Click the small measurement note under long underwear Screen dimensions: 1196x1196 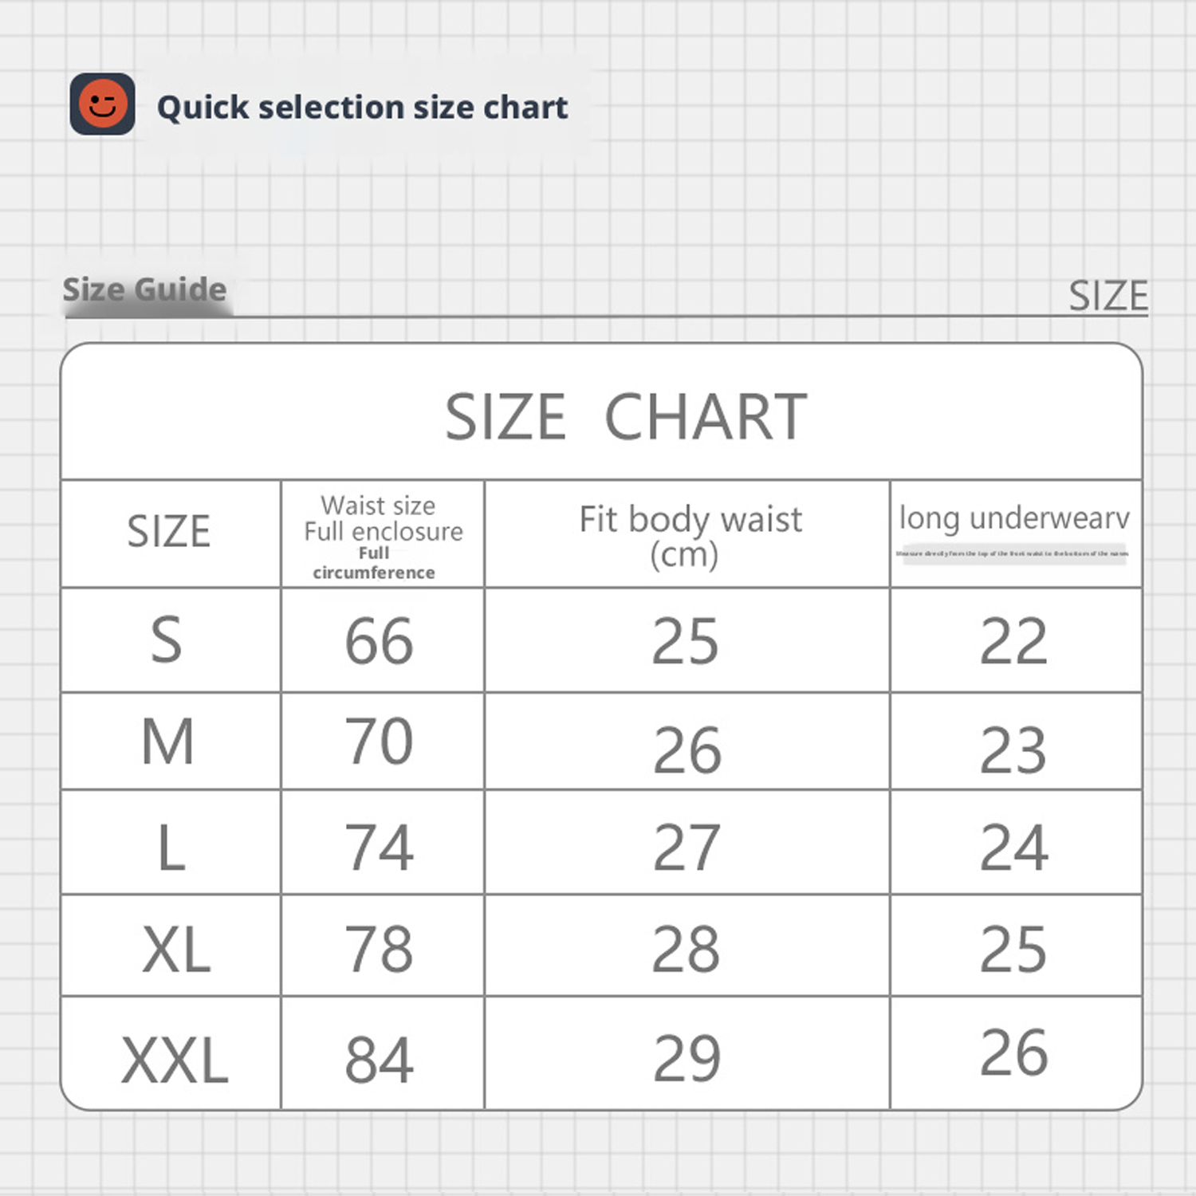(x=1013, y=553)
